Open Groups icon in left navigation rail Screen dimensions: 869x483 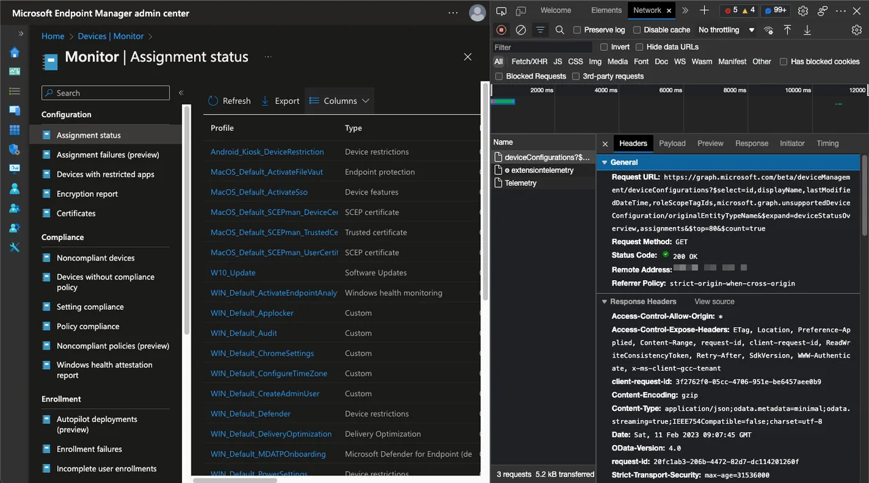point(14,208)
